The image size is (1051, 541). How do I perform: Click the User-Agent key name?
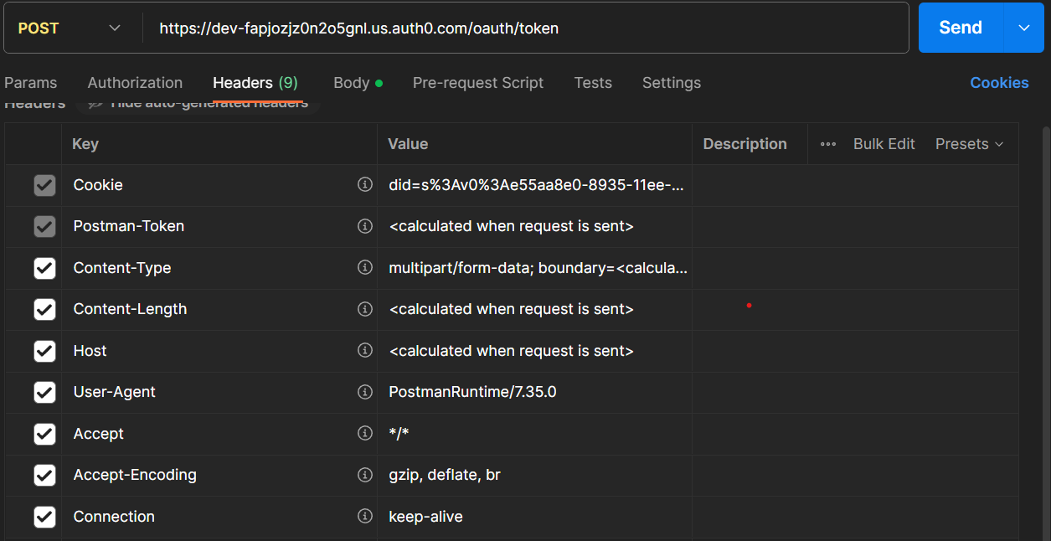click(x=115, y=392)
